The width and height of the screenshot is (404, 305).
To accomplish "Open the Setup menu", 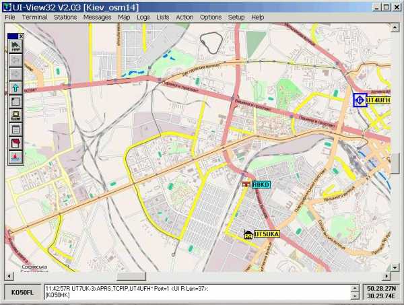I will [236, 17].
